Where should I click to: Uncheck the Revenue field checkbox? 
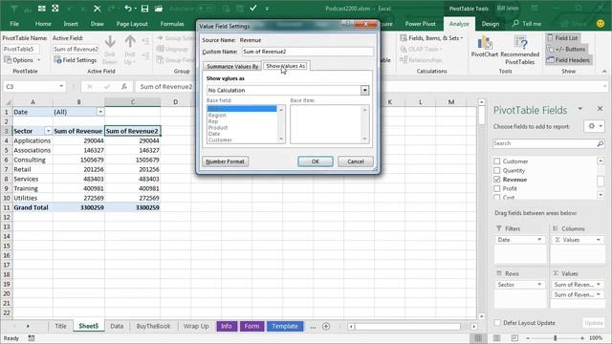click(497, 180)
